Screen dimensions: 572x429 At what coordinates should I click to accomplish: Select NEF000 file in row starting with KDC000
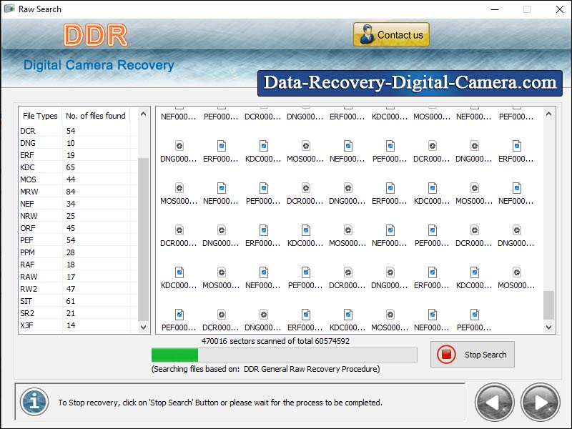[x=263, y=278]
